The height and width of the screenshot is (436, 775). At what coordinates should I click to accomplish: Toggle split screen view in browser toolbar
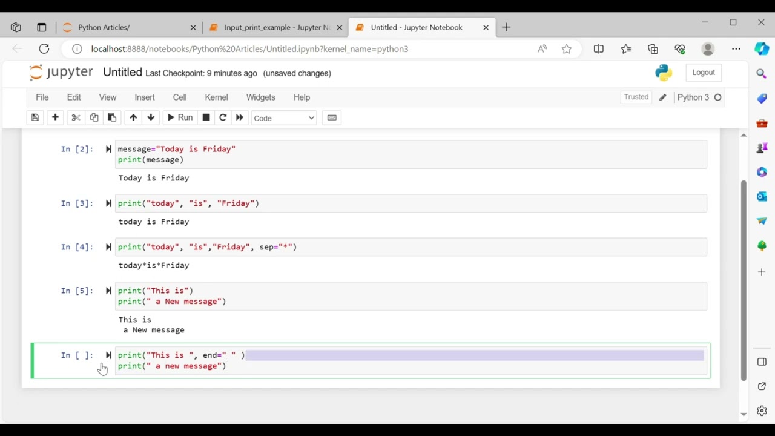click(599, 49)
